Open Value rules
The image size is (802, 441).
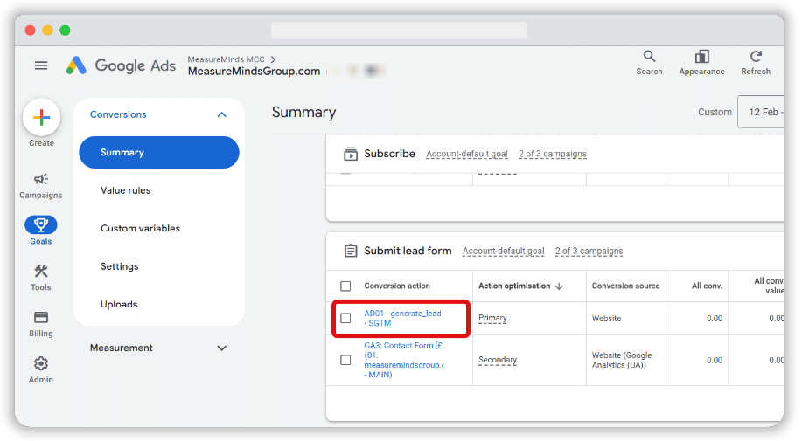125,190
